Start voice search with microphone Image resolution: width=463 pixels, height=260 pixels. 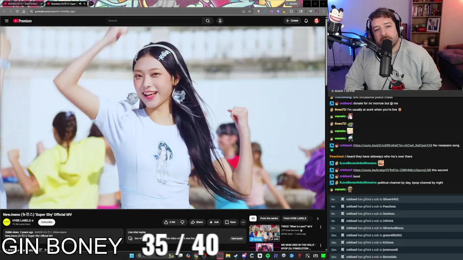(x=220, y=21)
